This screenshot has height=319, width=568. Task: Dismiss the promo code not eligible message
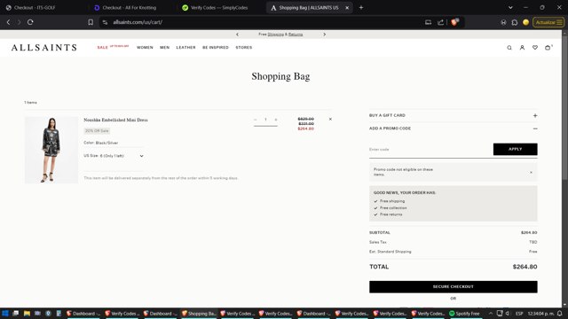click(531, 172)
